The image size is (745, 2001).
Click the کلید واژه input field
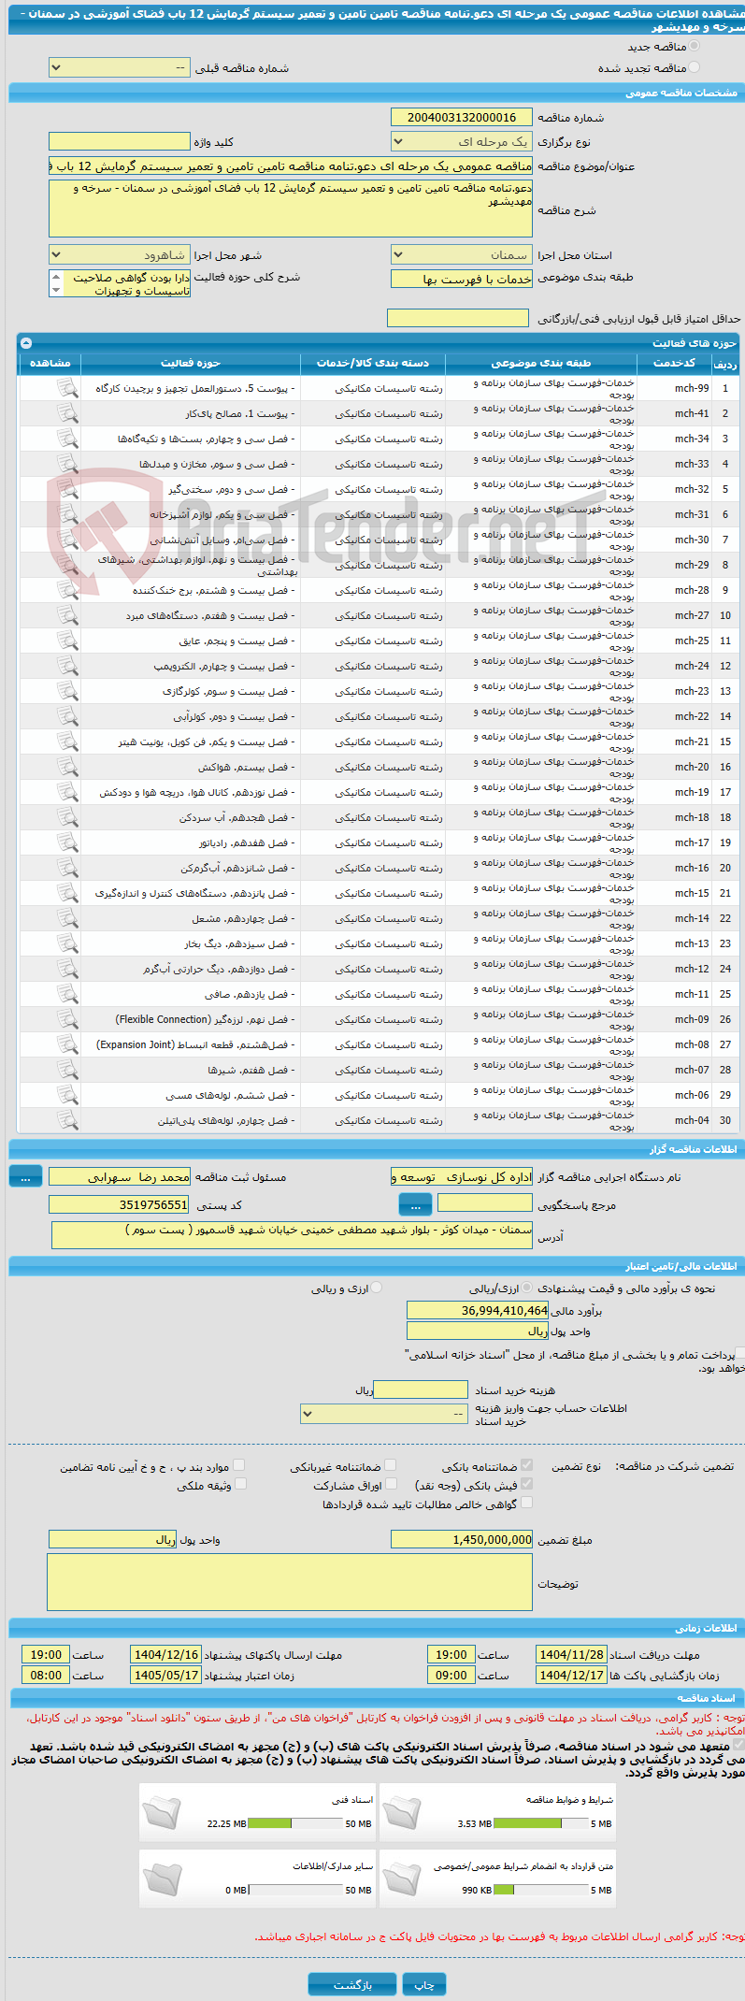click(x=119, y=142)
